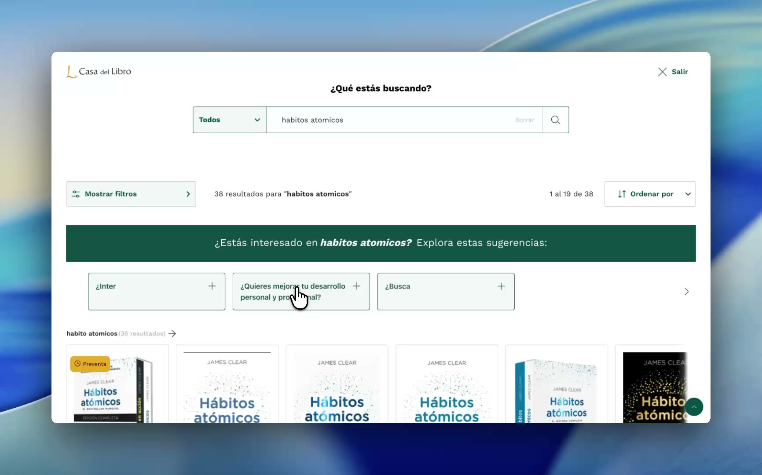Open the habito atomicos results link
762x475 pixels.
tap(121, 334)
